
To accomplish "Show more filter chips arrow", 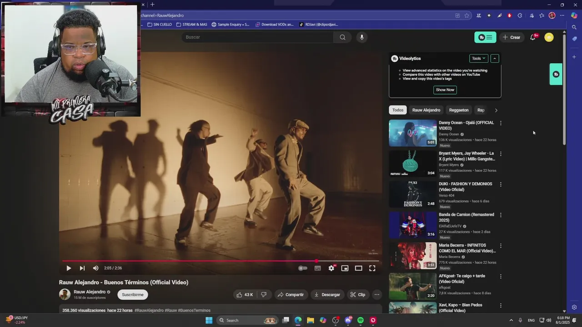I will (496, 110).
